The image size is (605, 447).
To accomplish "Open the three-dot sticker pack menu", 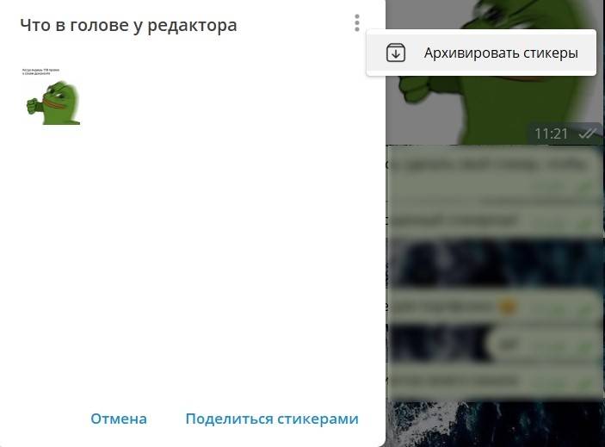I will (356, 24).
